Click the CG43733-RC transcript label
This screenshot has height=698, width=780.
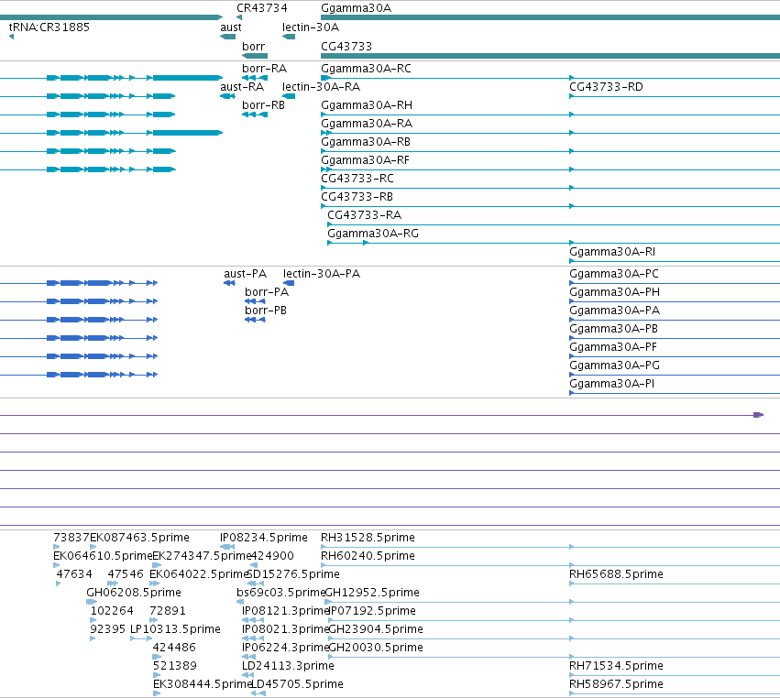[357, 179]
